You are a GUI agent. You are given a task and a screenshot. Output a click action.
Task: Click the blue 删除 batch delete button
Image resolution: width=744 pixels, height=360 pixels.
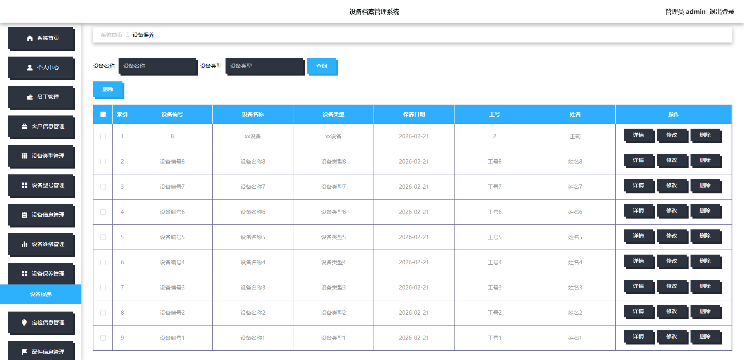point(108,90)
